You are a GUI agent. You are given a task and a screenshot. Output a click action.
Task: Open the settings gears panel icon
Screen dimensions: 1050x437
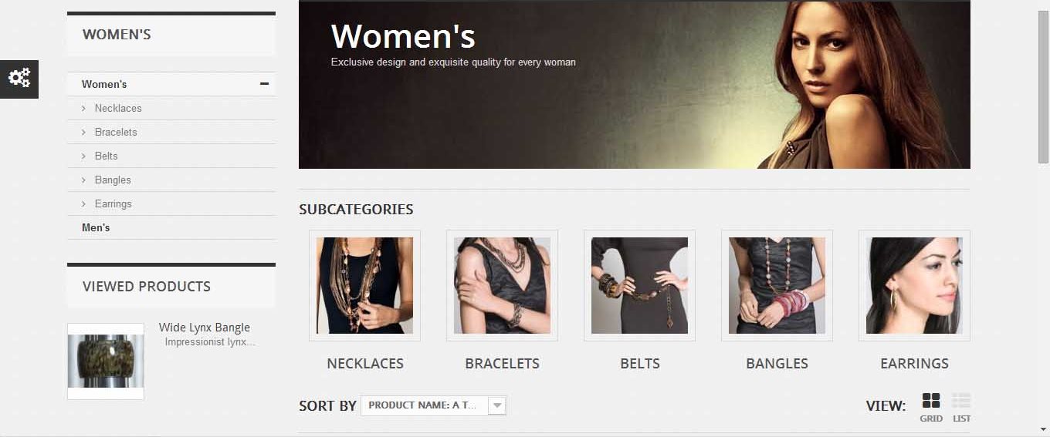19,77
